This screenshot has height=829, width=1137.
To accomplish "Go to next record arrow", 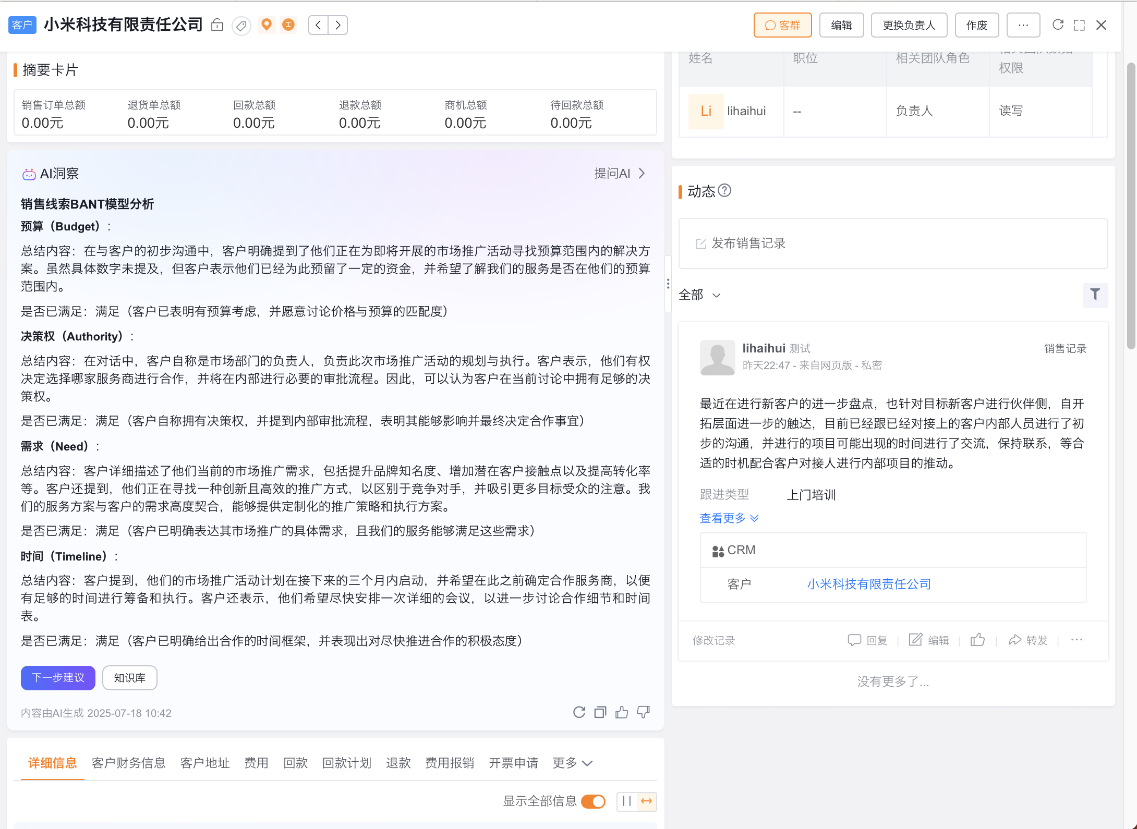I will pos(338,25).
